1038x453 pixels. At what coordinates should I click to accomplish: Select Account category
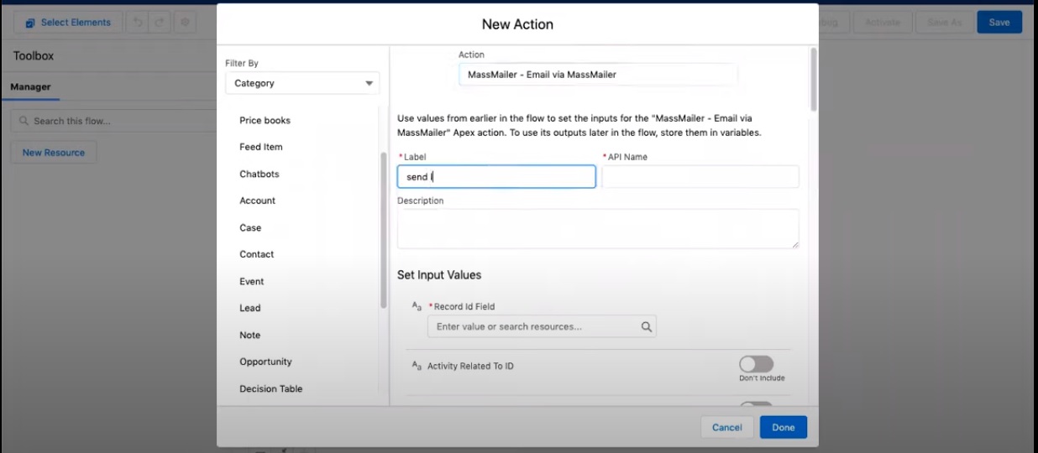pyautogui.click(x=257, y=200)
